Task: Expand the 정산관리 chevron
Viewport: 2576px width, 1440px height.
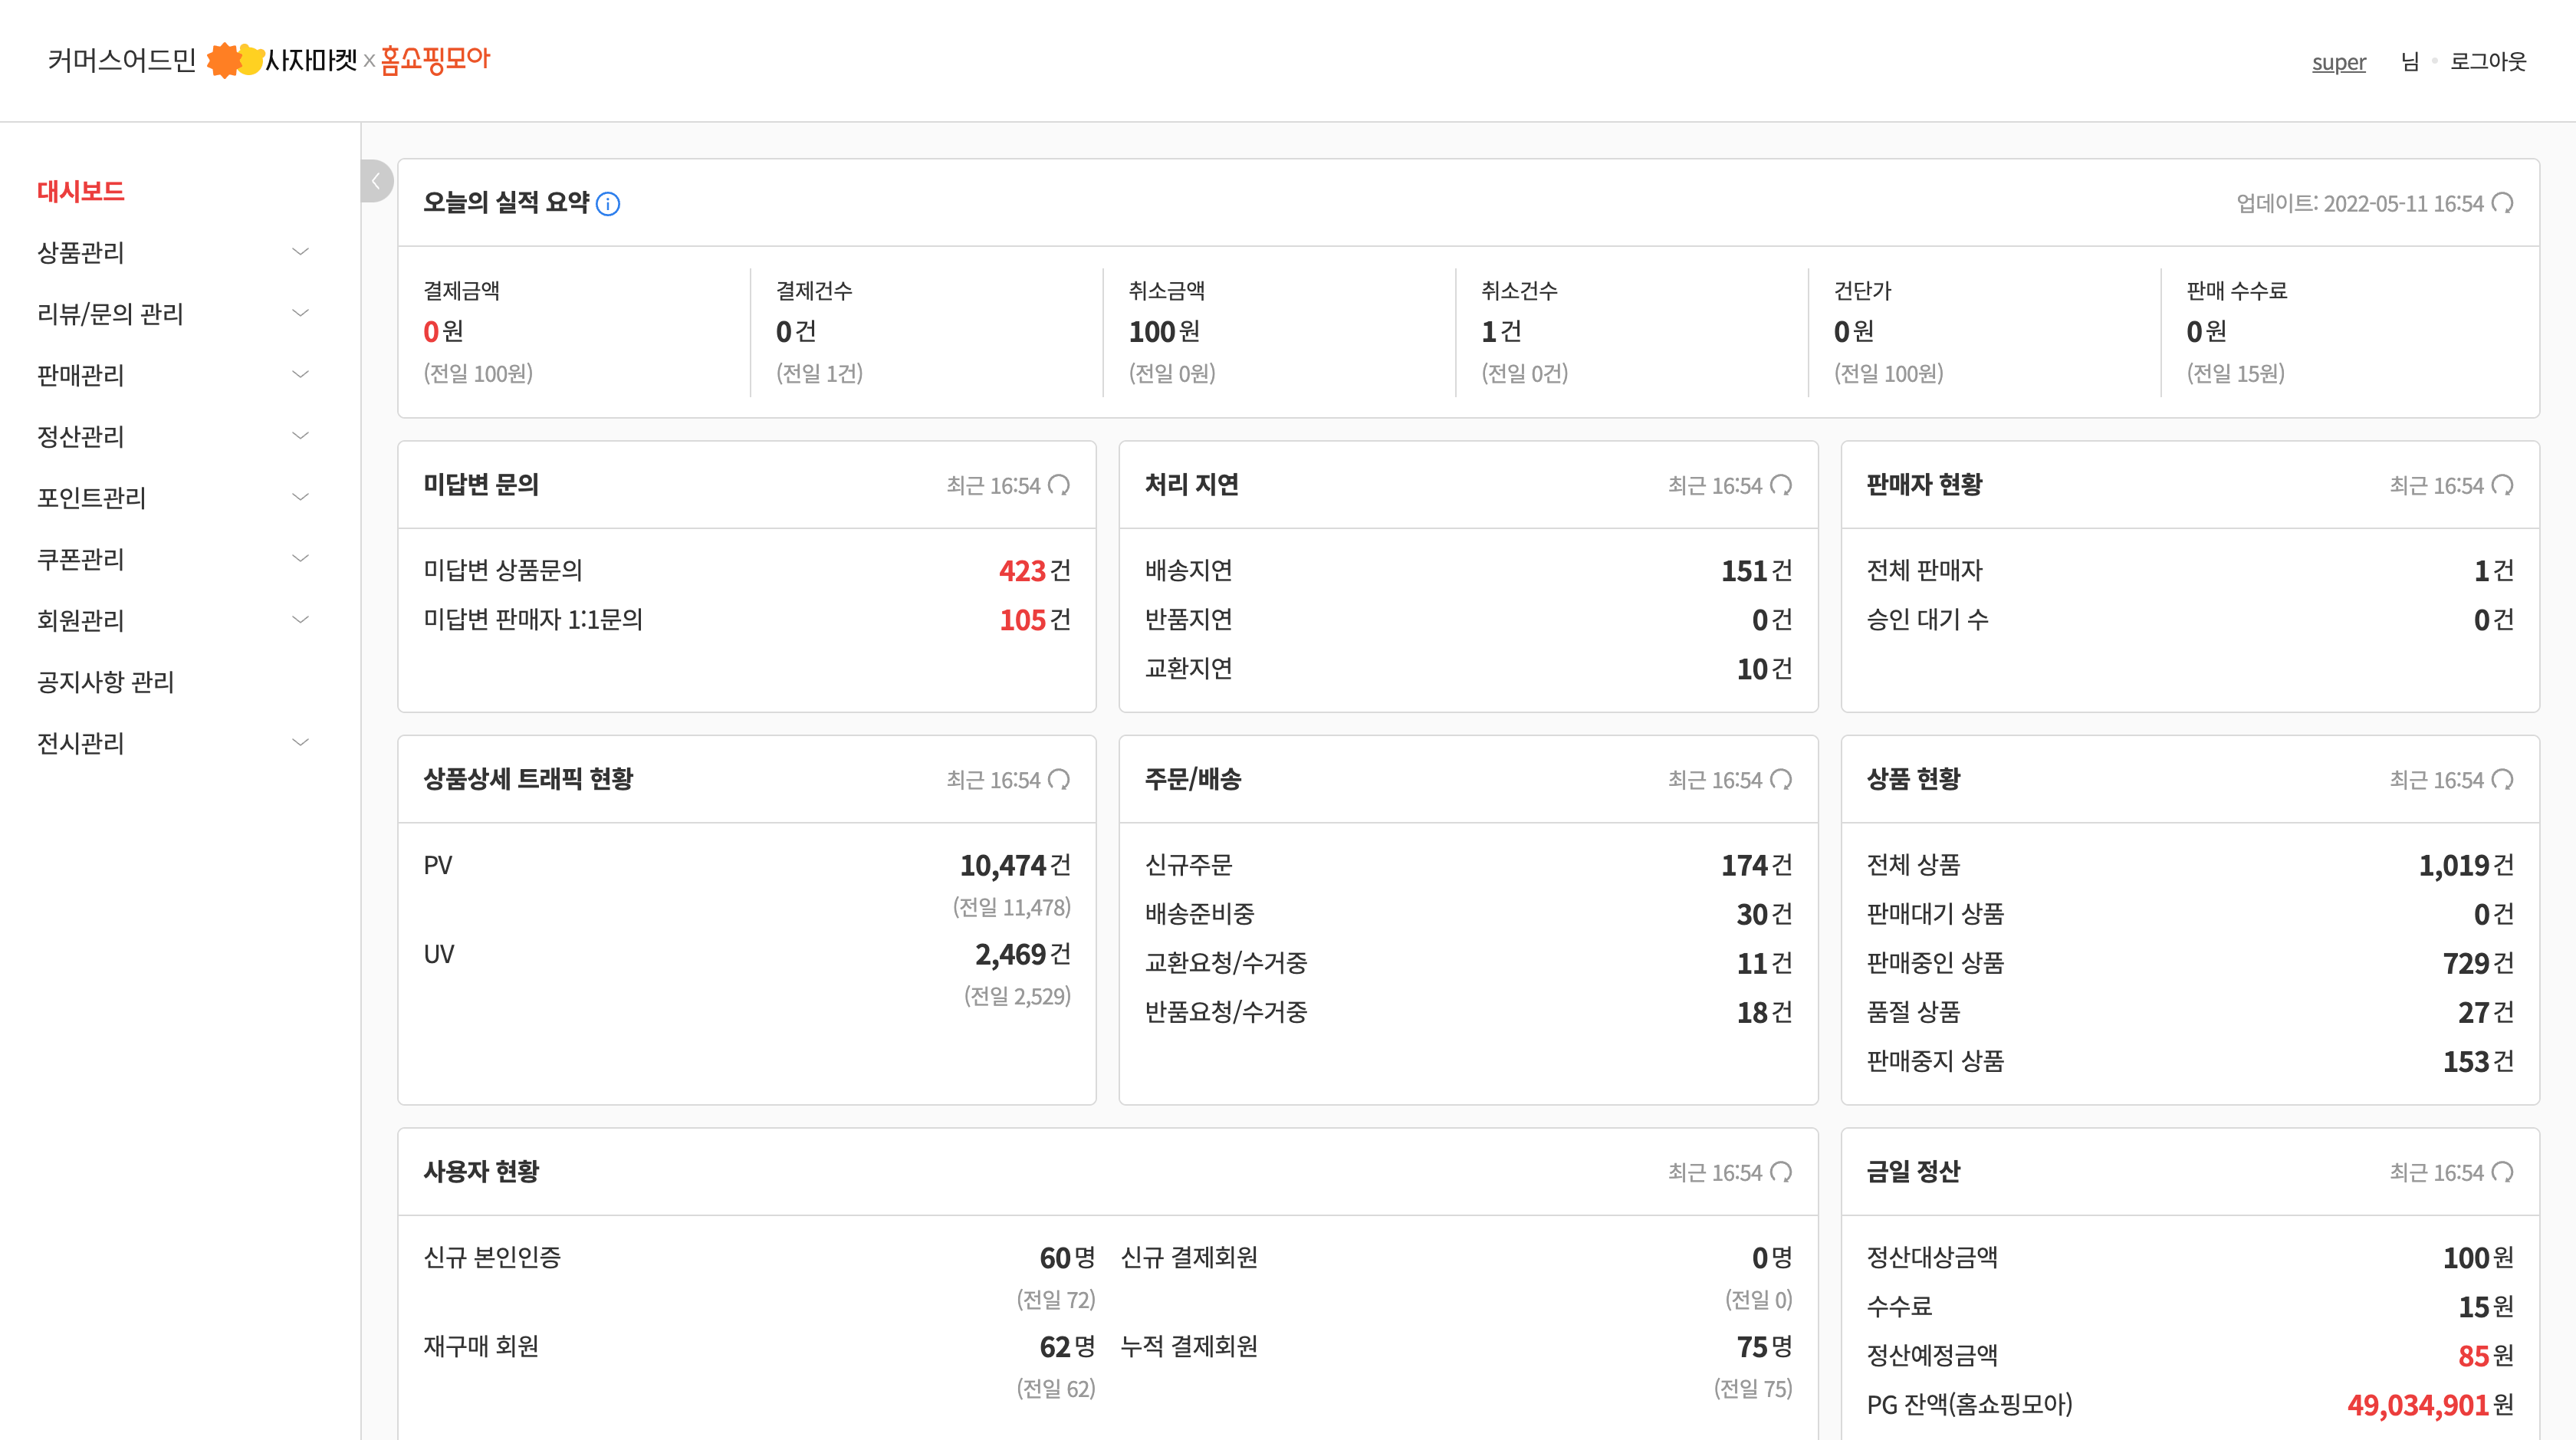Action: point(300,435)
